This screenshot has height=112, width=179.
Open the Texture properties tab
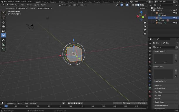tap(150, 96)
